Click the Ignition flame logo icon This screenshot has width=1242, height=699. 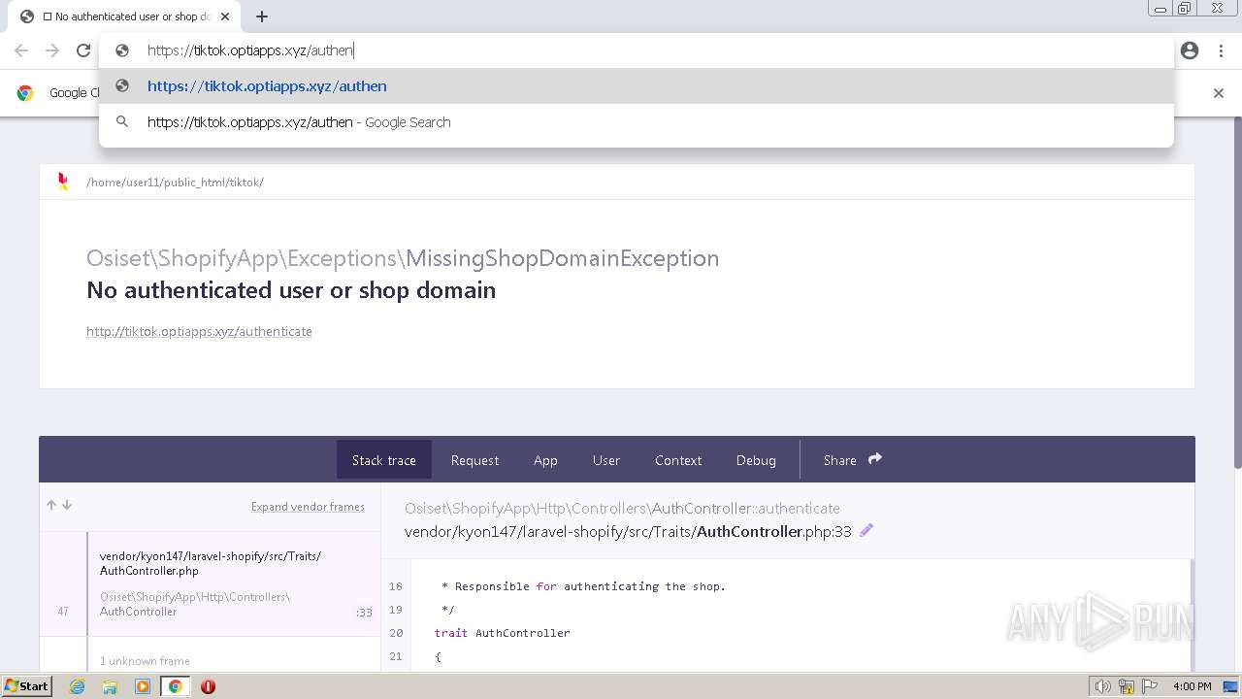[63, 182]
